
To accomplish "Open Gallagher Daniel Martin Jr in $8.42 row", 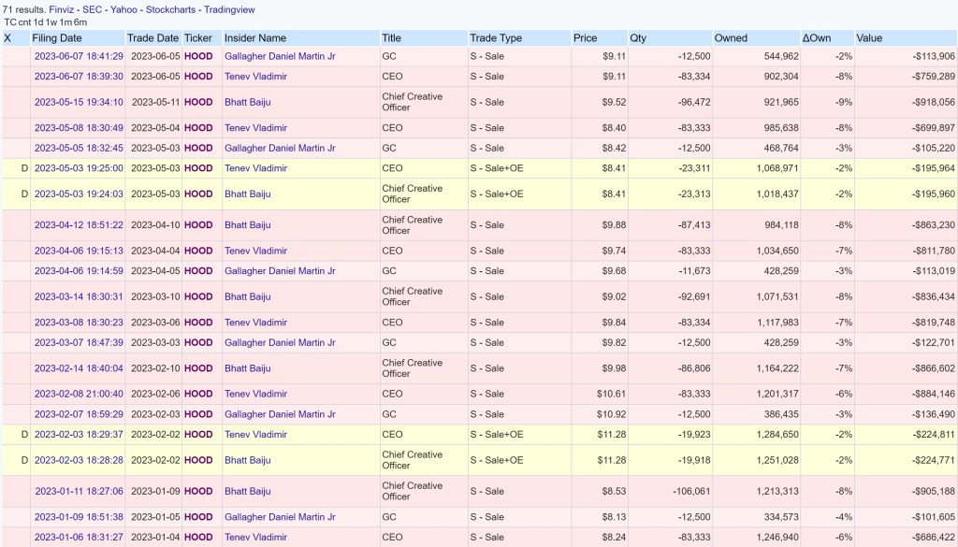I will tap(280, 148).
